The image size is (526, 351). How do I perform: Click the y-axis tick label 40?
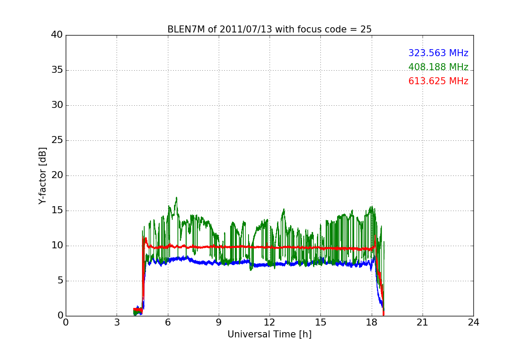[57, 35]
